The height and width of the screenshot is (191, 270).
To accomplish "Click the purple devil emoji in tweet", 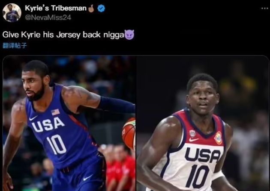I will point(129,35).
